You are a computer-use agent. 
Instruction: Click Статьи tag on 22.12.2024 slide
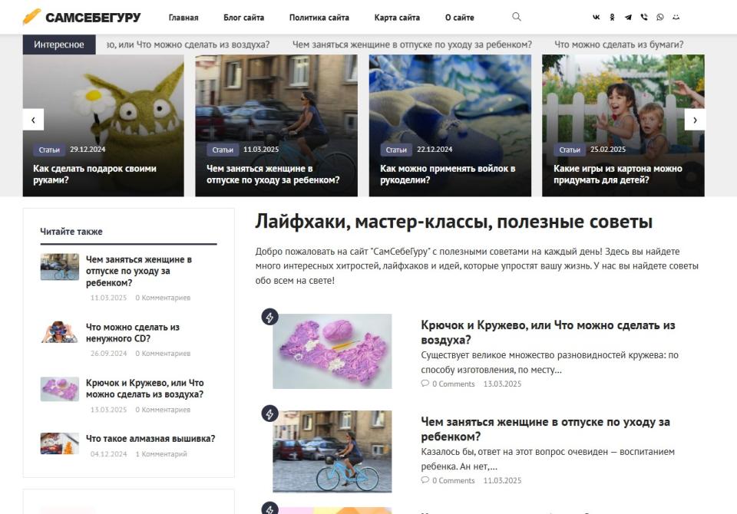coord(396,150)
